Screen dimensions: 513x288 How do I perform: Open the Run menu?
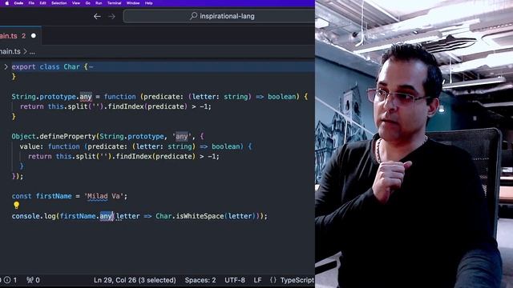(x=99, y=3)
